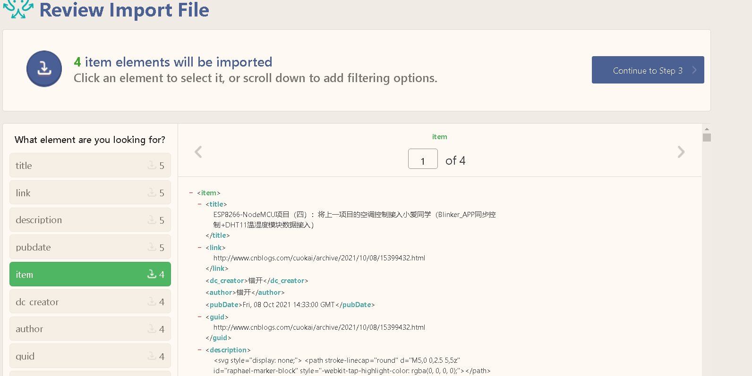Viewport: 752px width, 376px height.
Task: Click the ESP8266-NodeMCU title text
Action: 354,220
